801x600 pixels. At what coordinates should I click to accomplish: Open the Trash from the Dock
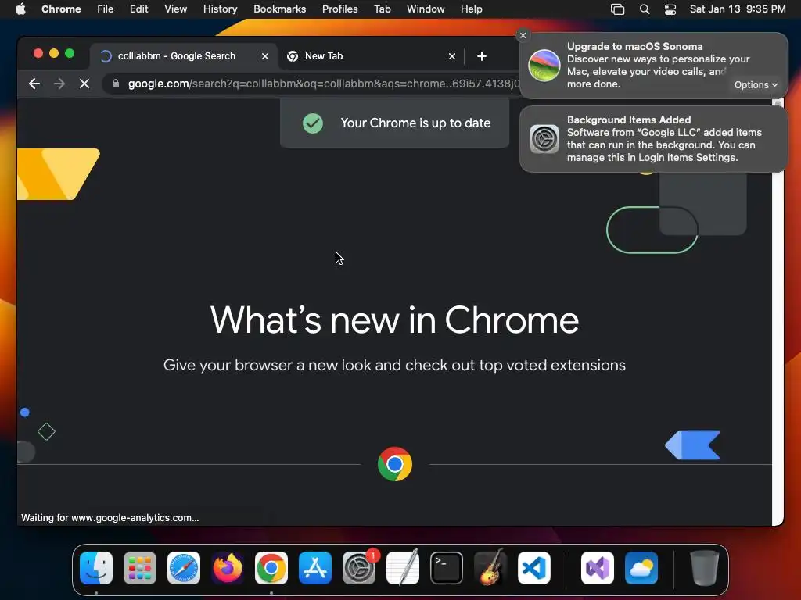click(x=705, y=568)
